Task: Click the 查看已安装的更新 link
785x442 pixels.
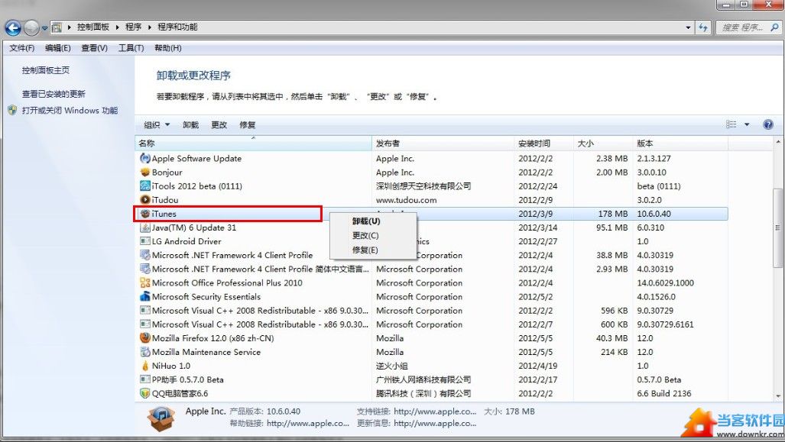Action: pos(54,94)
